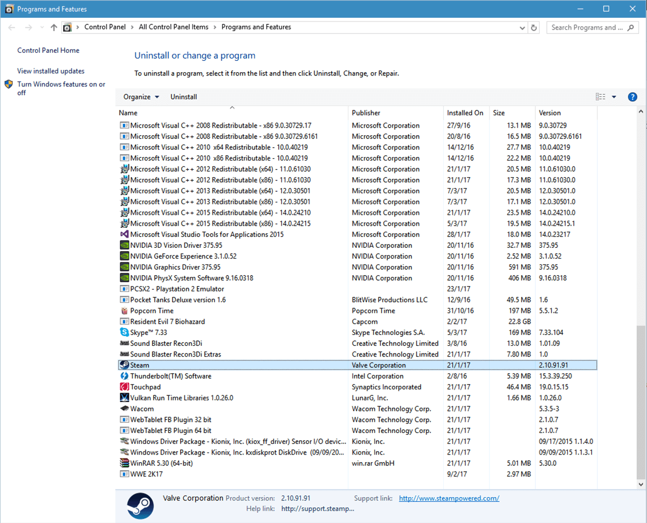Click All Control Panel Items breadcrumb
647x523 pixels.
tap(174, 27)
